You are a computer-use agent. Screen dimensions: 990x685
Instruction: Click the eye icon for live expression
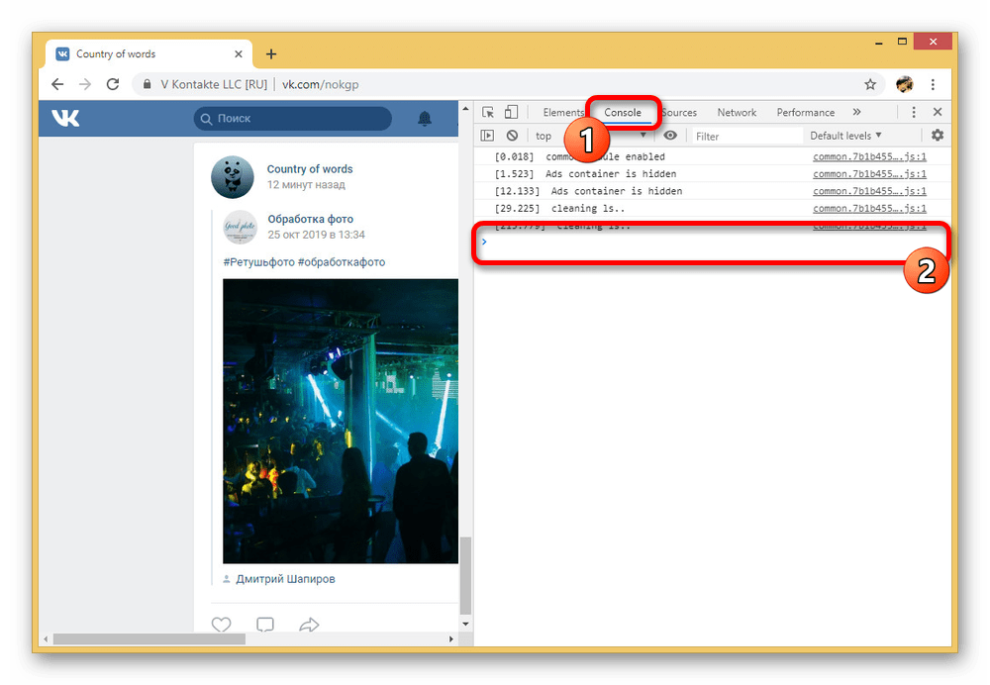tap(670, 136)
